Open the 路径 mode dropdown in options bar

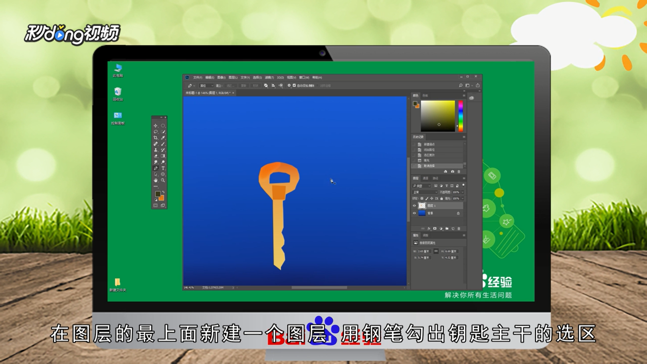[206, 86]
